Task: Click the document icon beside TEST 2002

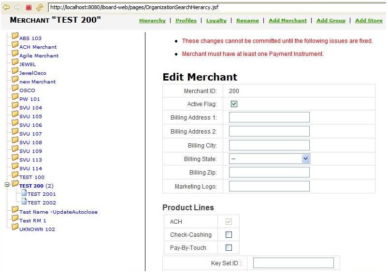Action: click(x=24, y=201)
